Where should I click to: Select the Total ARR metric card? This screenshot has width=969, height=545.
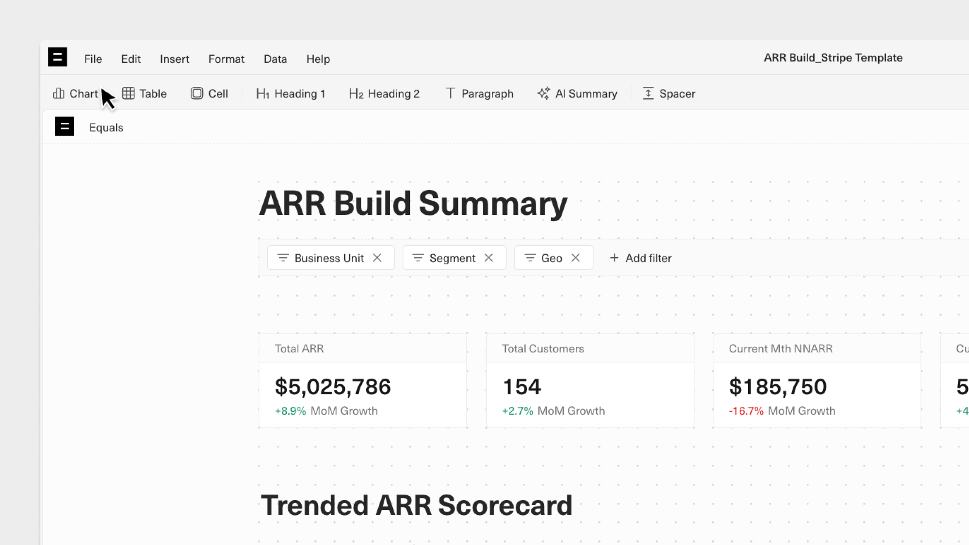(x=363, y=381)
